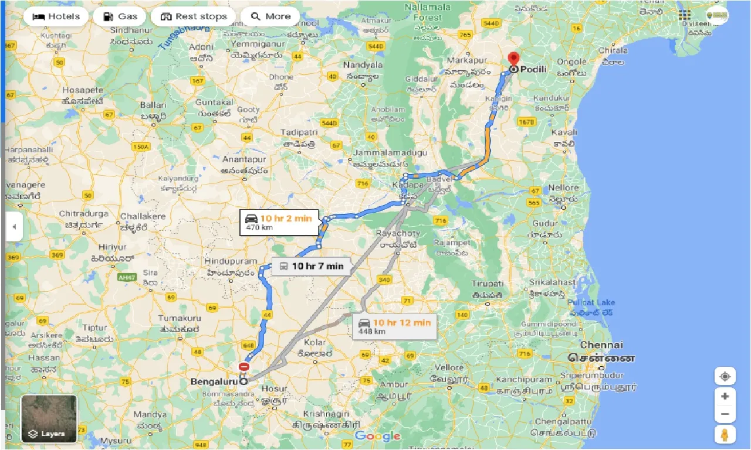The image size is (751, 450).
Task: Click the Bengaluru origin marker
Action: tap(243, 381)
